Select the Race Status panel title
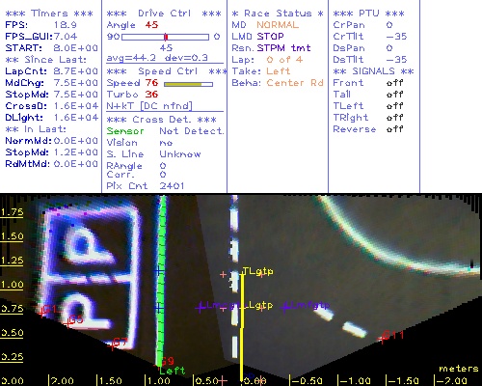The height and width of the screenshot is (386, 482). tap(278, 14)
